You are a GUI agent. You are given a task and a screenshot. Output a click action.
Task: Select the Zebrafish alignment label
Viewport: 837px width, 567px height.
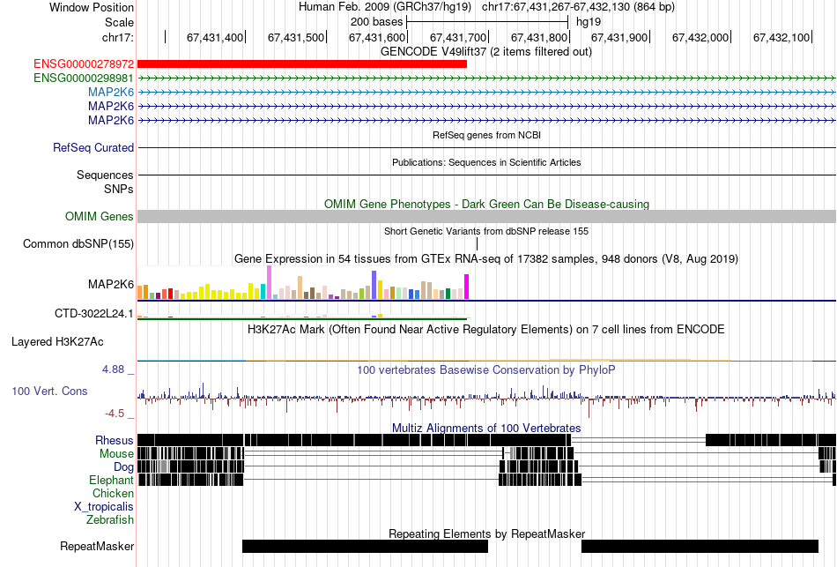coord(110,519)
